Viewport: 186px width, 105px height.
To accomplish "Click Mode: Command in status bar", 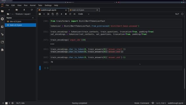I will coord(142,103).
